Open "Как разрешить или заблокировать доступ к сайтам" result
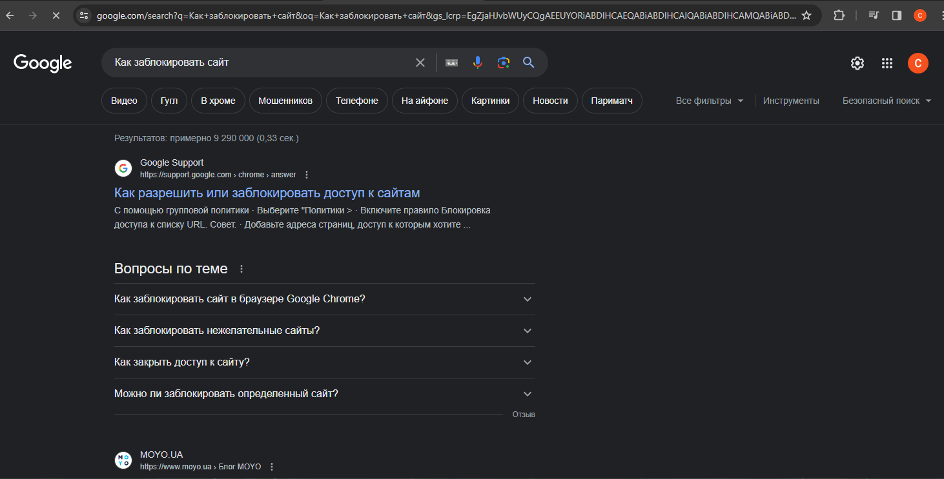944x479 pixels. pos(267,193)
